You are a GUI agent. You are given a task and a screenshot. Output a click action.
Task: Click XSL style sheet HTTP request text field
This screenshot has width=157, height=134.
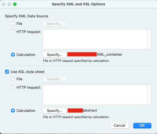pyautogui.click(x=95, y=95)
